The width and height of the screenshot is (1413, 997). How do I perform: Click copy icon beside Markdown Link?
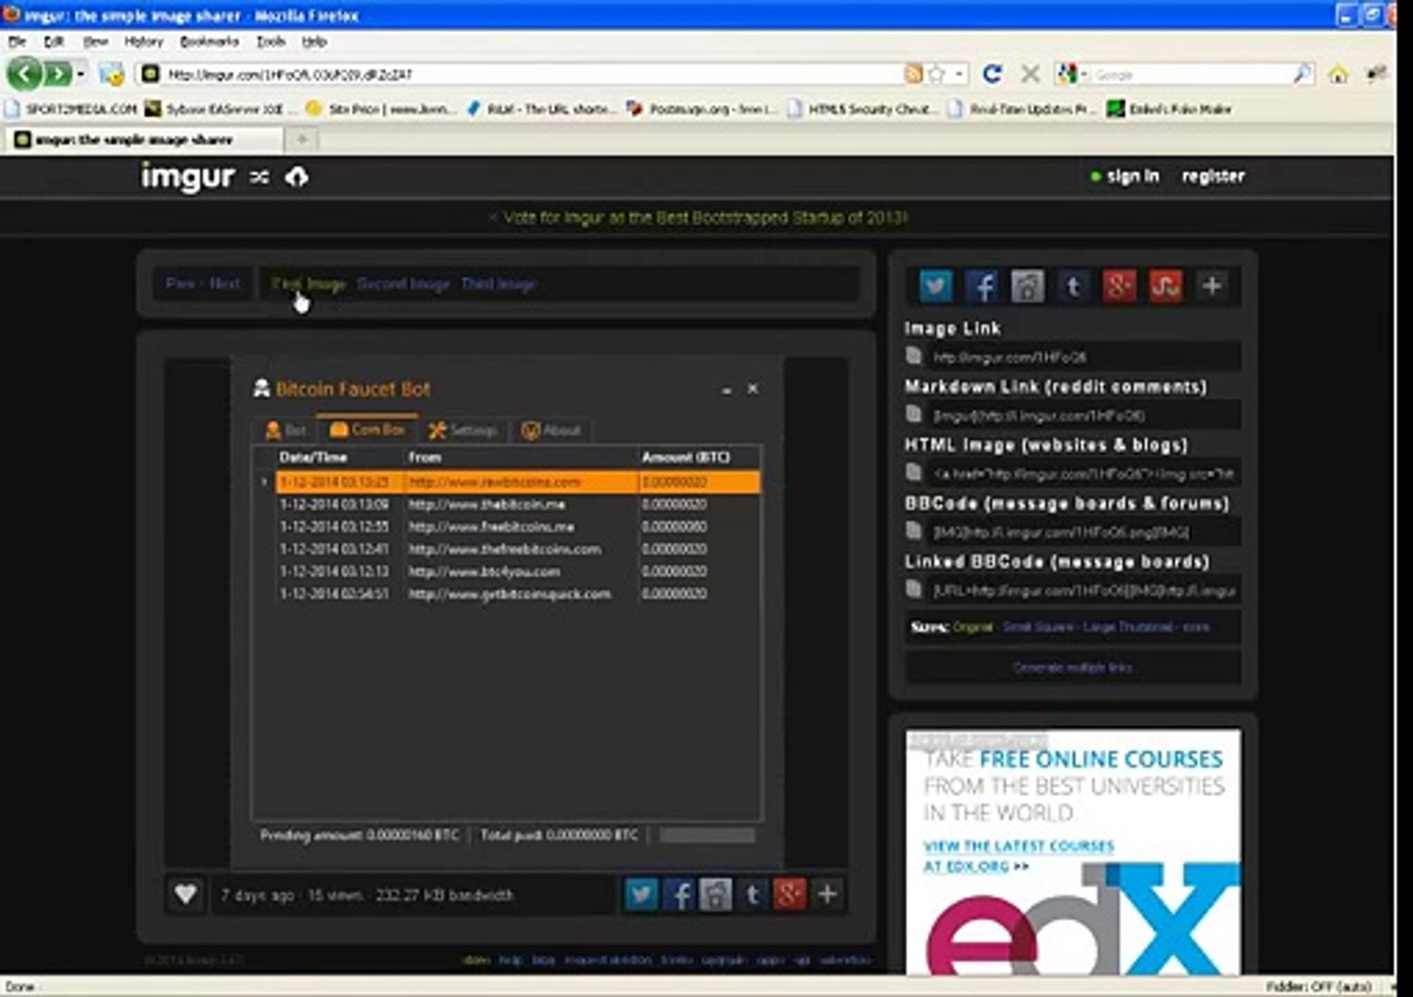[x=914, y=414]
